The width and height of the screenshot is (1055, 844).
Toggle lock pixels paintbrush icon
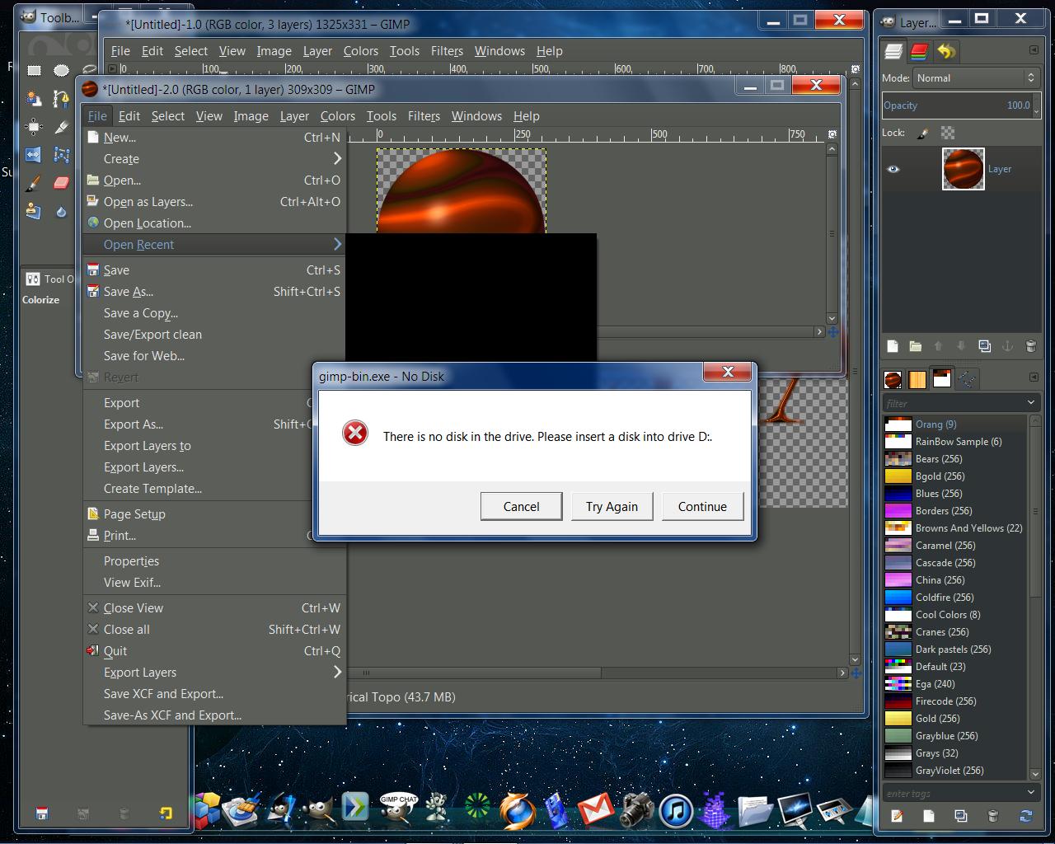click(x=923, y=133)
